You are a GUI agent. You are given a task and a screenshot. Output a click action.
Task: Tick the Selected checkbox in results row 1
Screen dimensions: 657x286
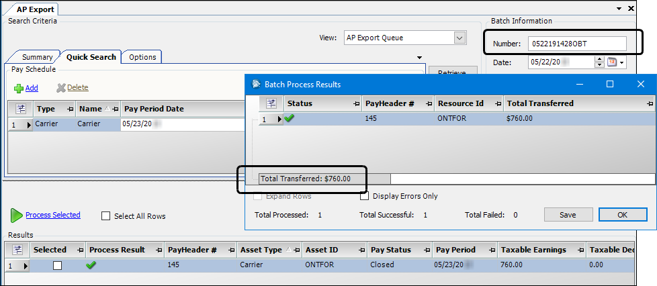[x=57, y=265]
